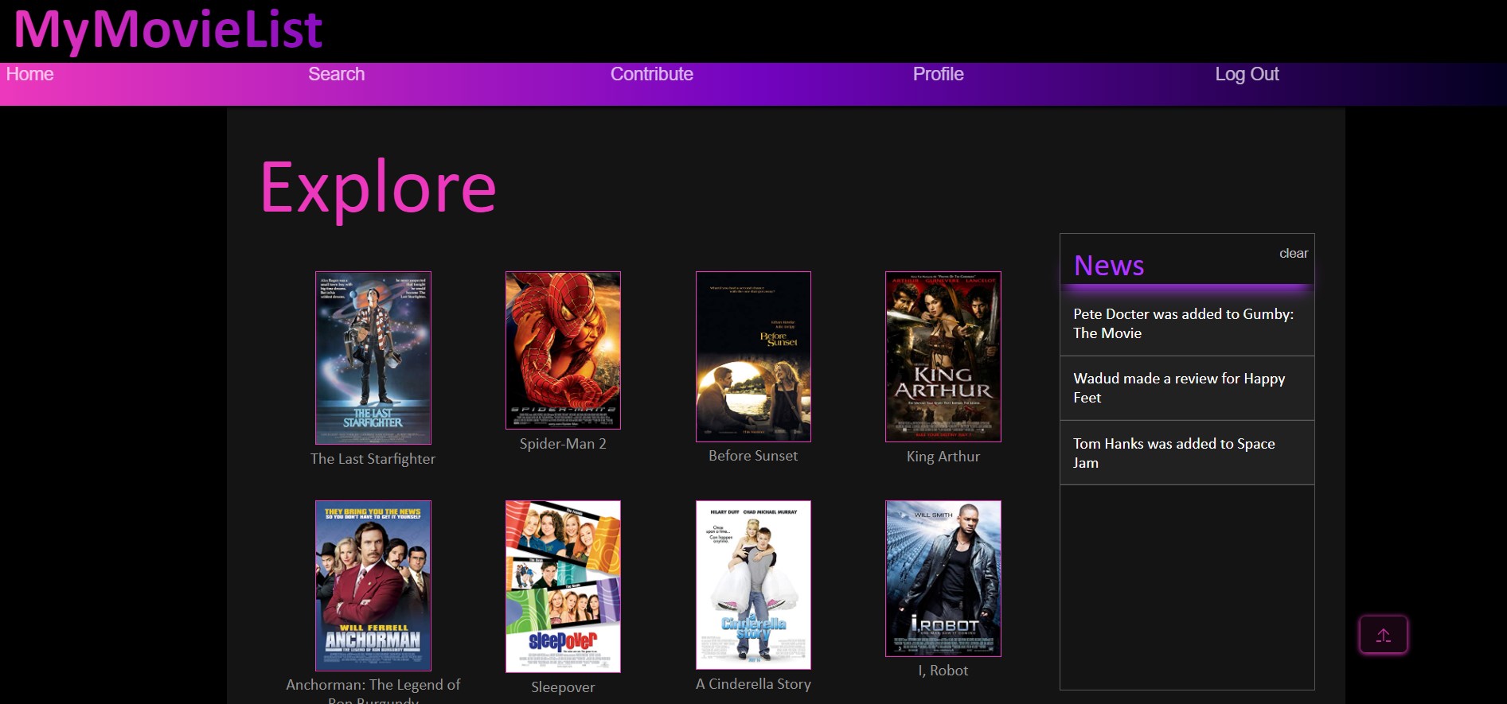Open the I, Robot poster
1507x704 pixels.
click(943, 578)
